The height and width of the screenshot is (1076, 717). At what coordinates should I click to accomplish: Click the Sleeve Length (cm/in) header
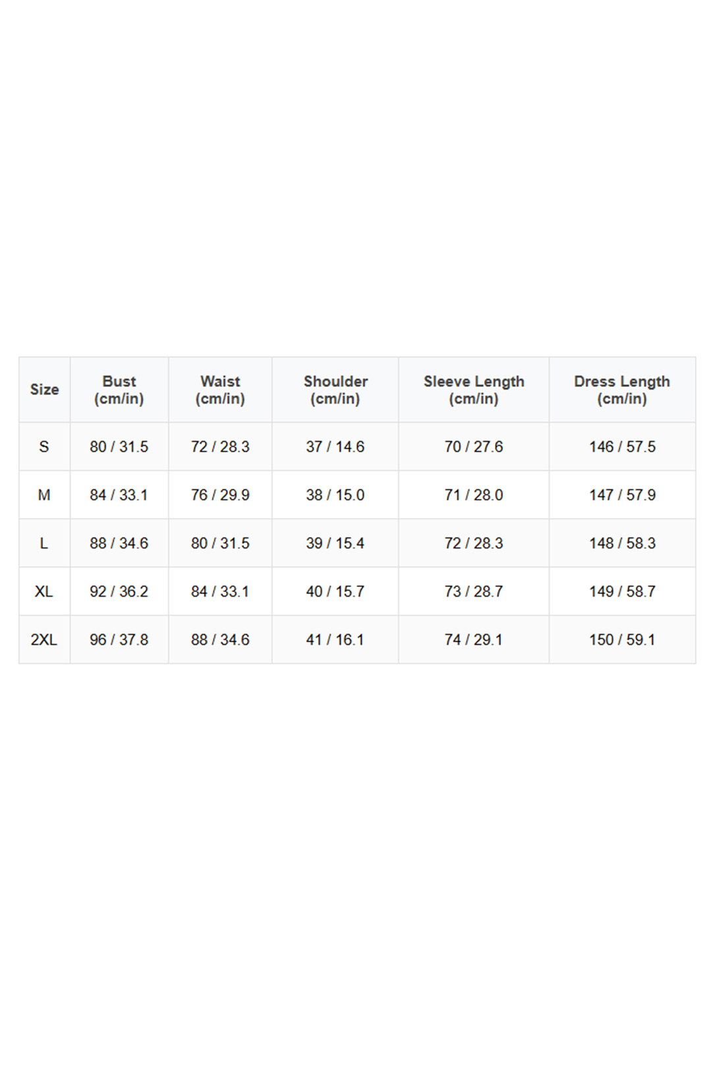click(474, 390)
